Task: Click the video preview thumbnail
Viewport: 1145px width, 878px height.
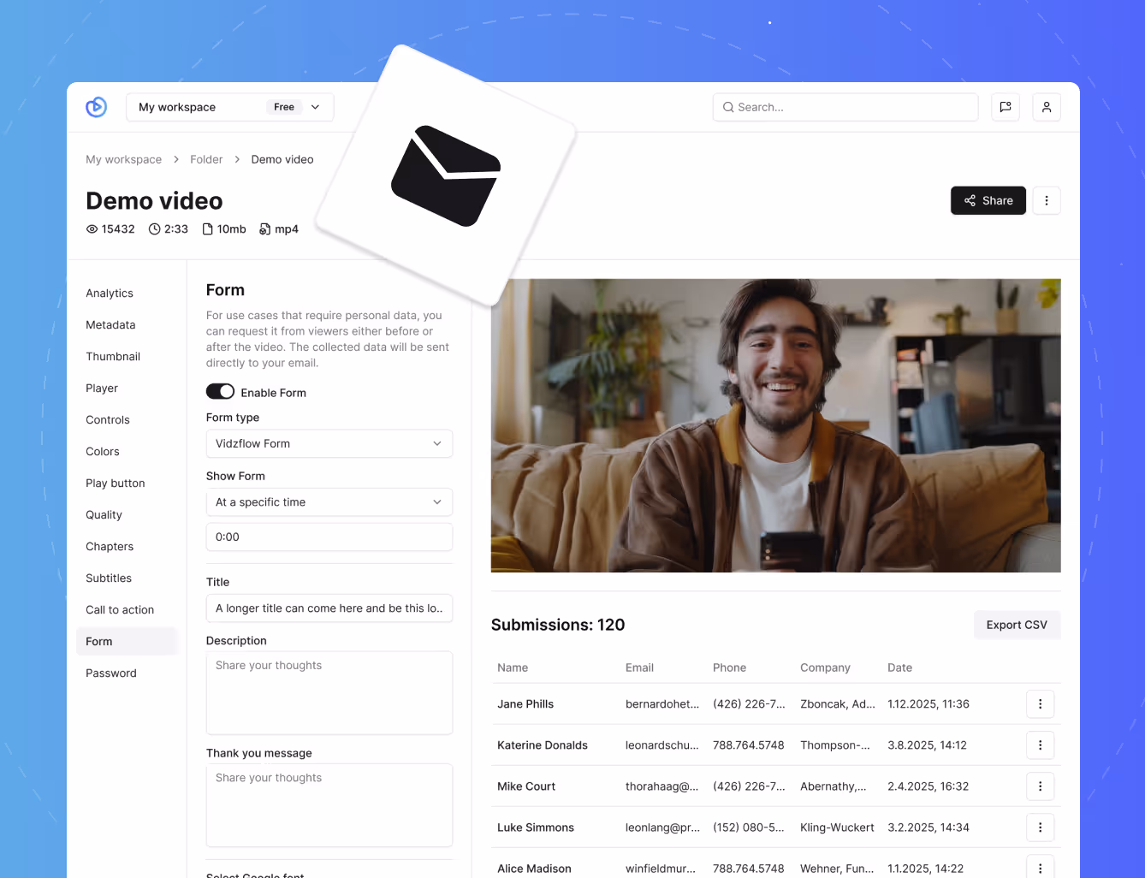Action: click(x=775, y=425)
